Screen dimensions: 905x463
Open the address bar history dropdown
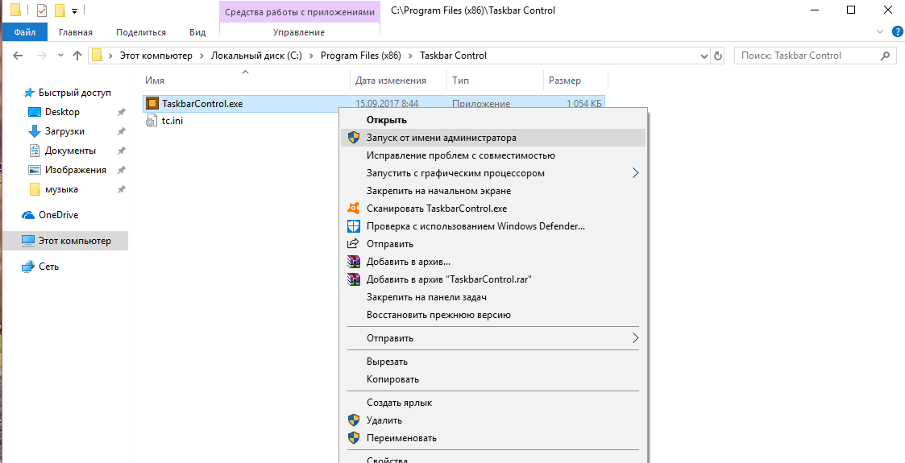coord(704,56)
